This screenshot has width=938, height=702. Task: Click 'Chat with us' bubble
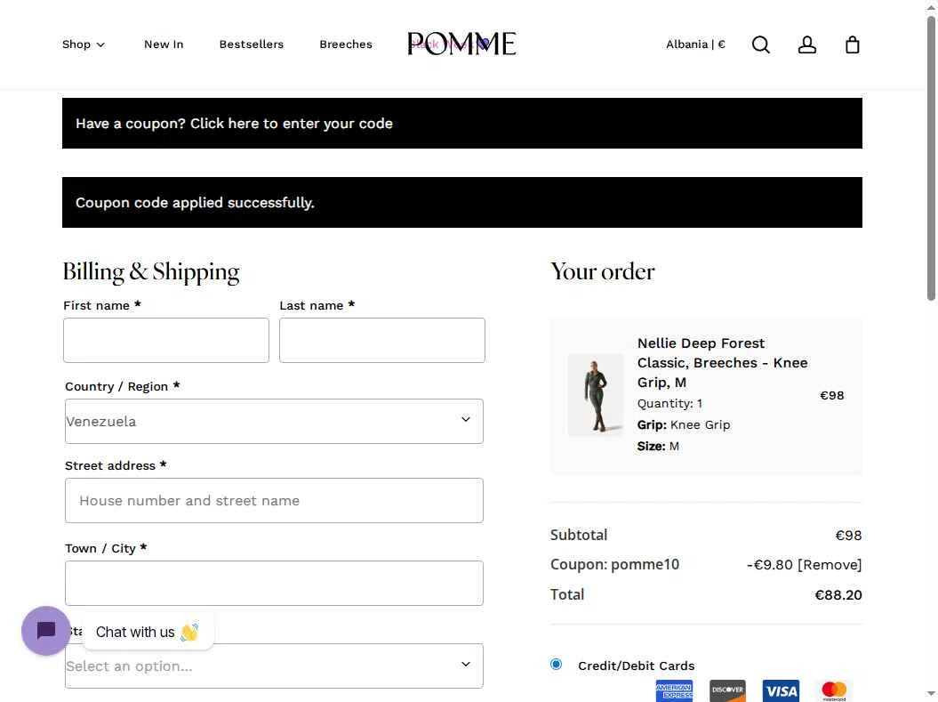point(148,632)
